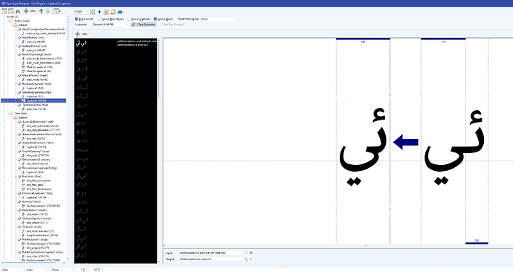This screenshot has height=272, width=513.
Task: Click the Clear Subtable button
Action: (x=143, y=25)
